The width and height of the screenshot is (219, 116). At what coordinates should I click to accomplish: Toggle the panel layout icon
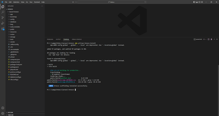click(x=197, y=2)
